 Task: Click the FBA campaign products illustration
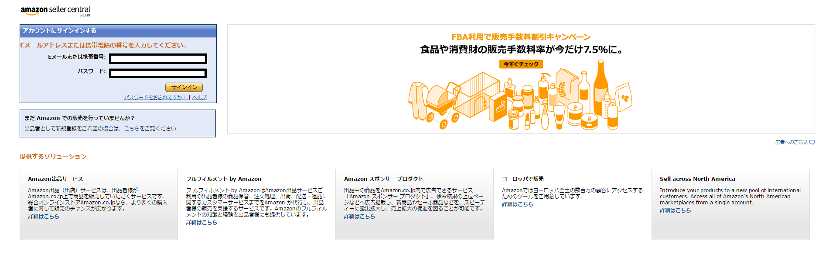520,96
